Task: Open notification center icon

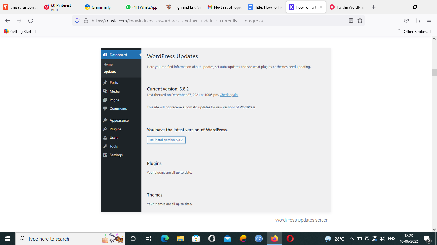Action: 427,239
